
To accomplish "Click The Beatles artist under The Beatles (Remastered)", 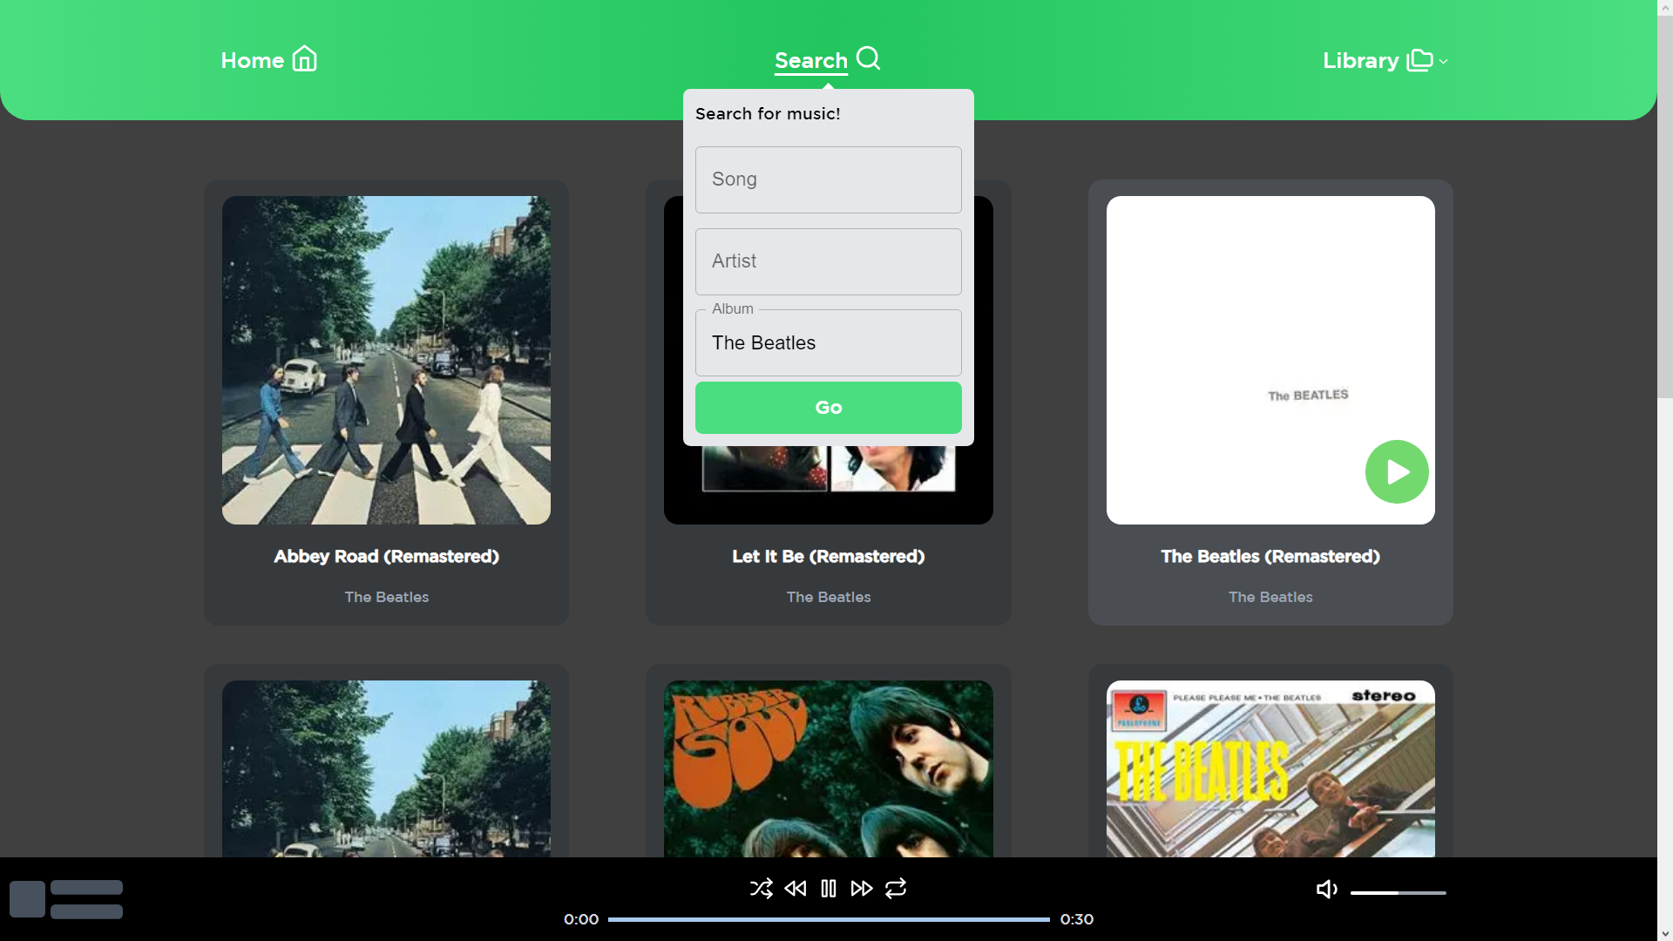I will 1270,597.
